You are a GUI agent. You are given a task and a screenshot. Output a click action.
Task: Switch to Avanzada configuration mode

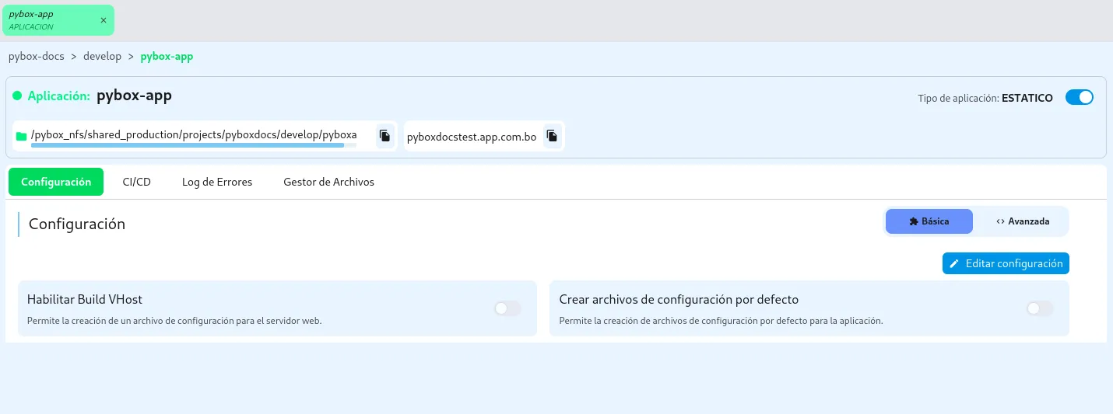(x=1023, y=221)
